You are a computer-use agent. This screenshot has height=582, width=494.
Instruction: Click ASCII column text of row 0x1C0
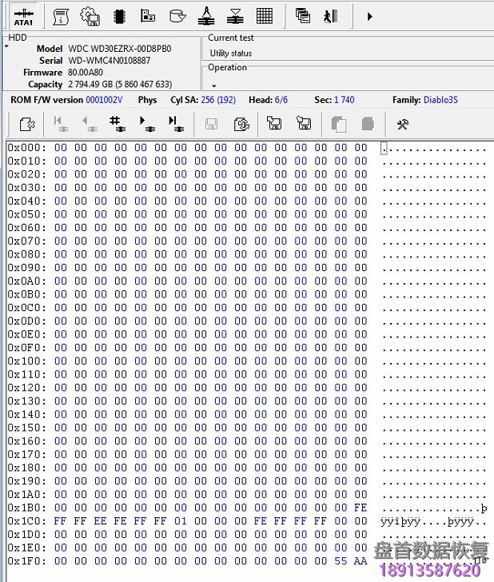click(x=433, y=522)
